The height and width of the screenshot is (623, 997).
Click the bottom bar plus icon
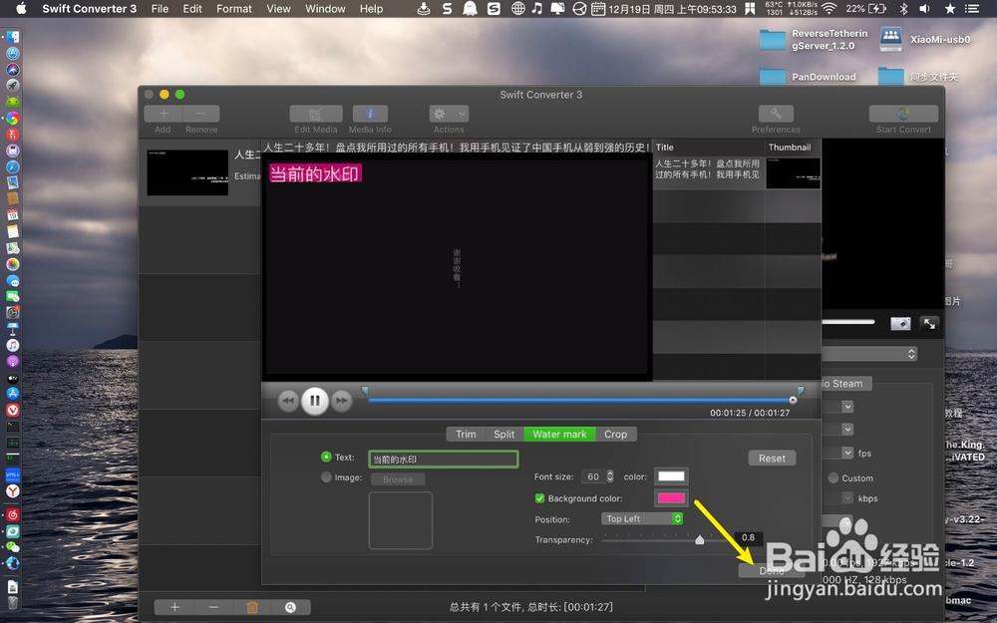pos(174,607)
